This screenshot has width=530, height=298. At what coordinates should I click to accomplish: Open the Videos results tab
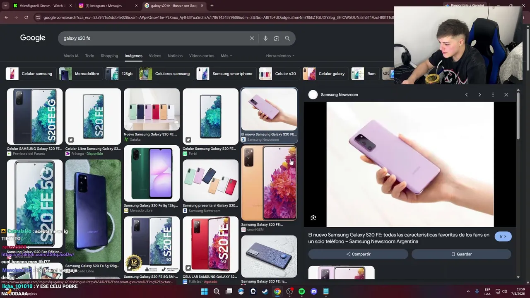coord(155,56)
